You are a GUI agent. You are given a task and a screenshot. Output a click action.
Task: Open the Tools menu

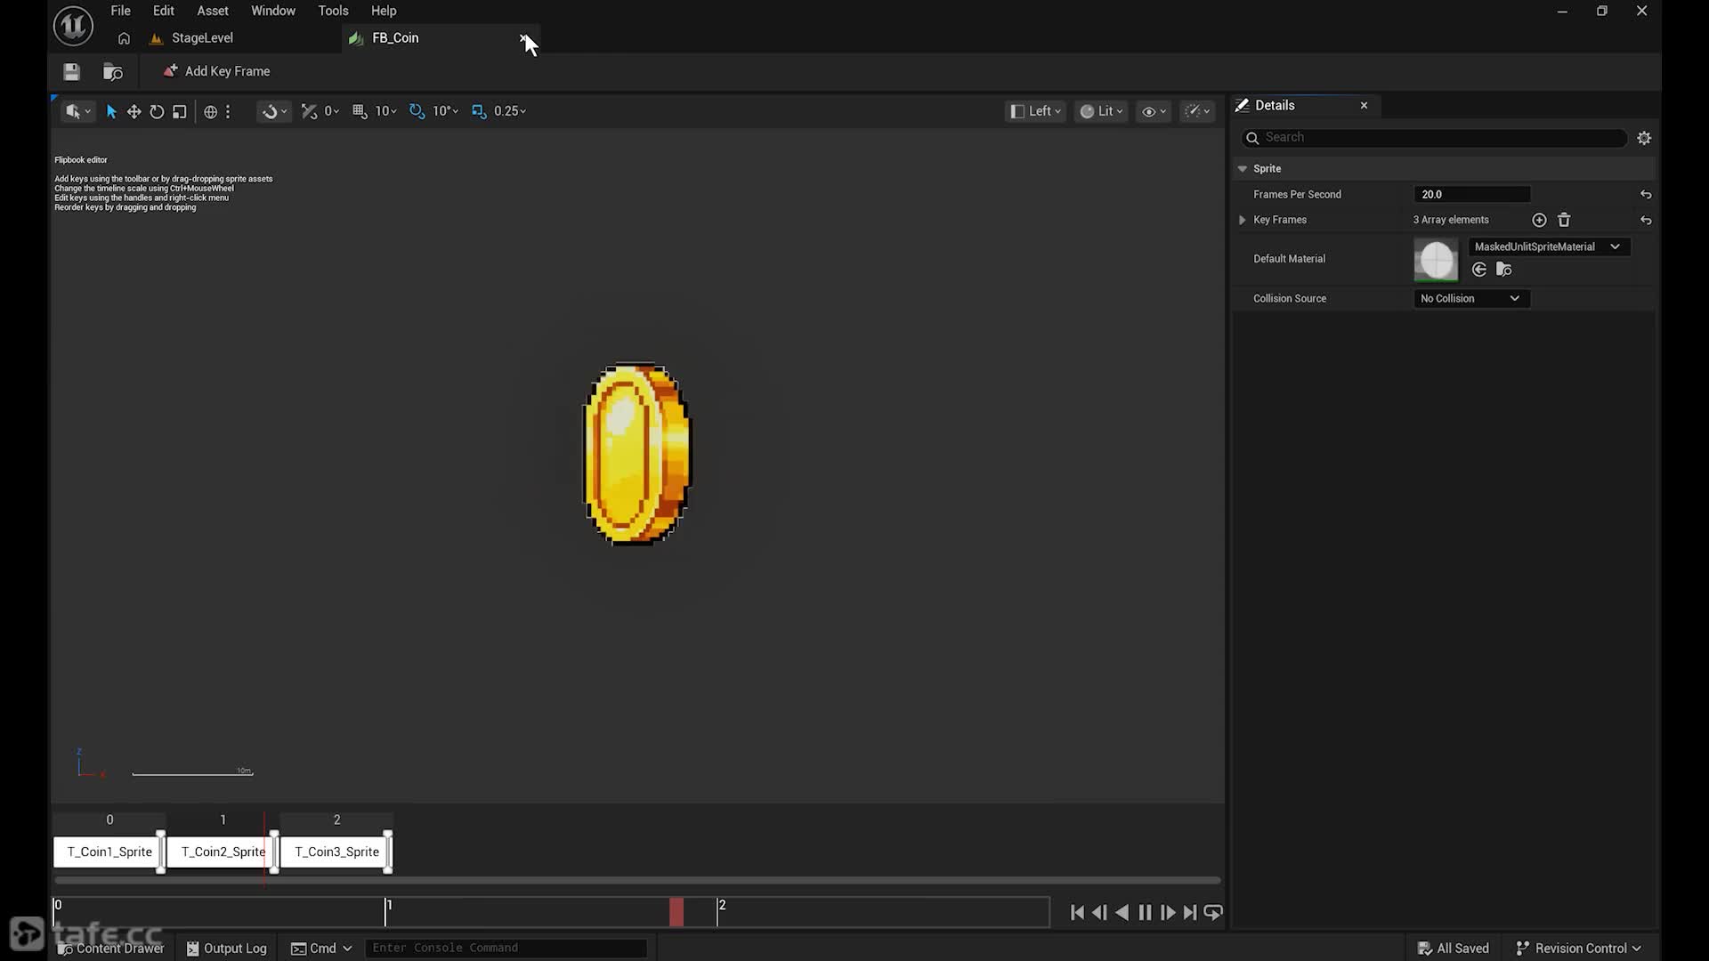[x=333, y=11]
